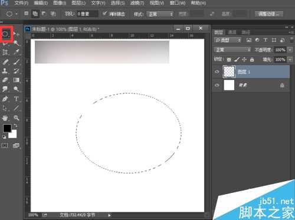This screenshot has width=295, height=220.
Task: Open the 文件(F) menu
Action: pyautogui.click(x=21, y=3)
